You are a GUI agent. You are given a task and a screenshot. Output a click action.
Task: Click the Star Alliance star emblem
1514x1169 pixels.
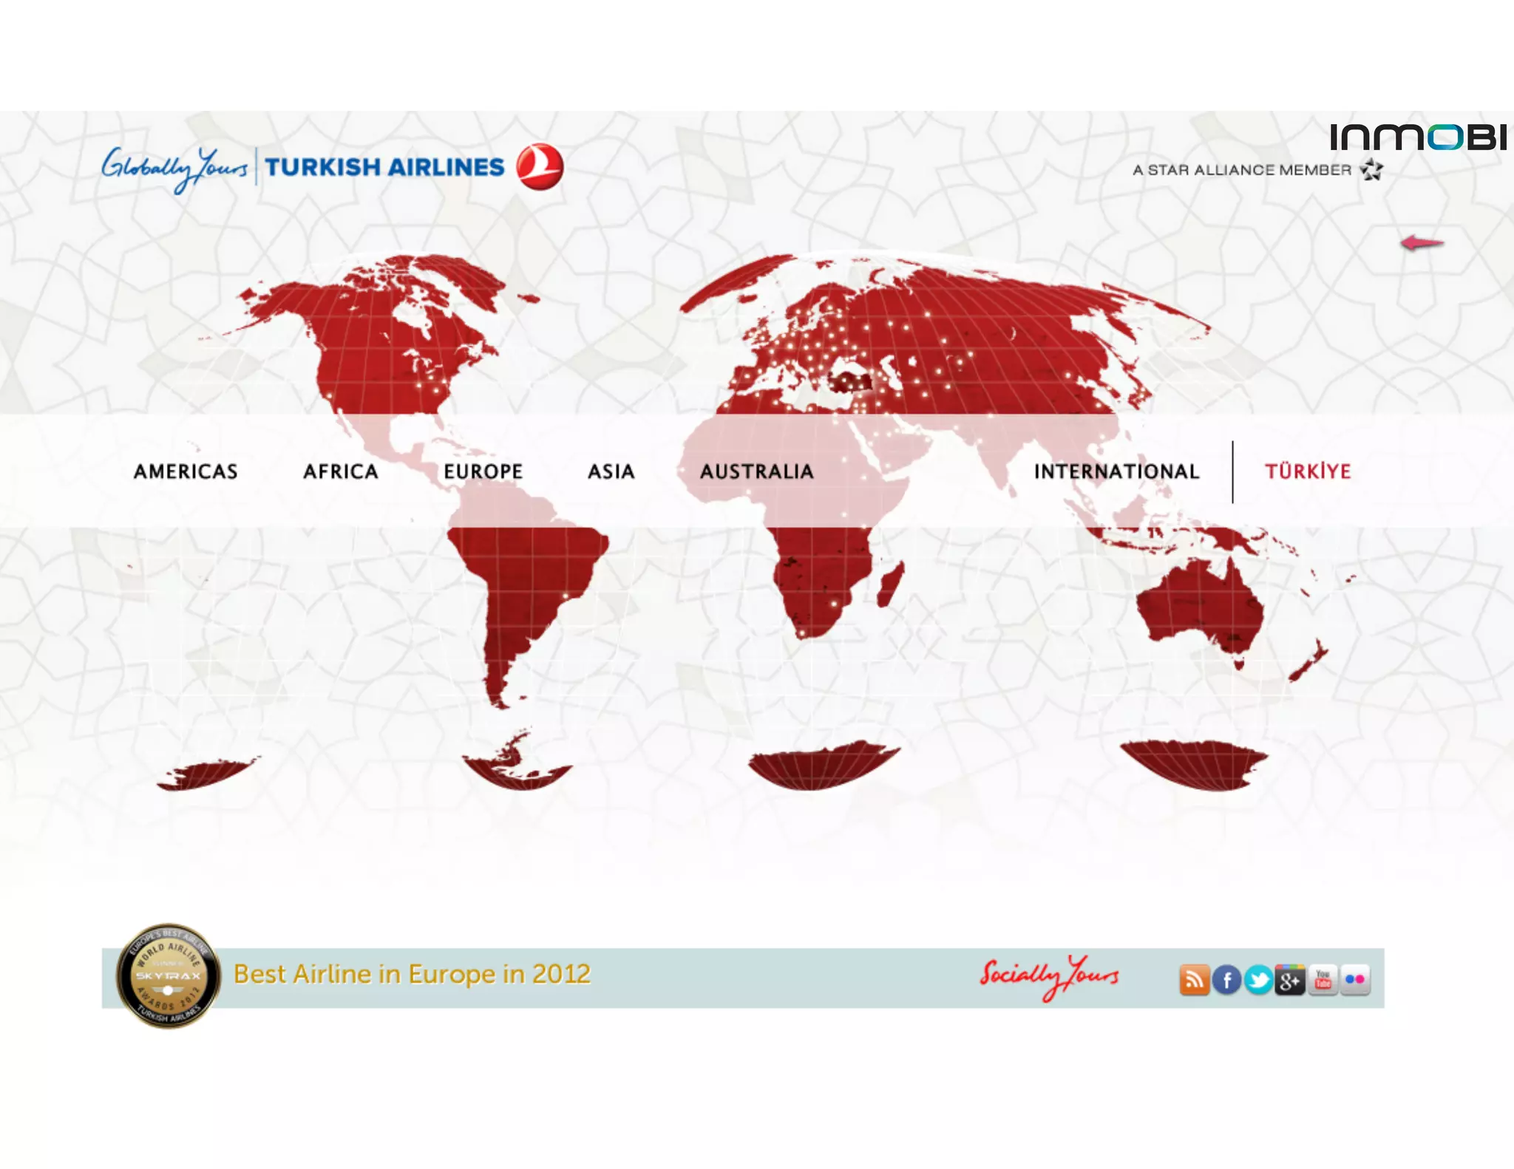click(x=1371, y=170)
